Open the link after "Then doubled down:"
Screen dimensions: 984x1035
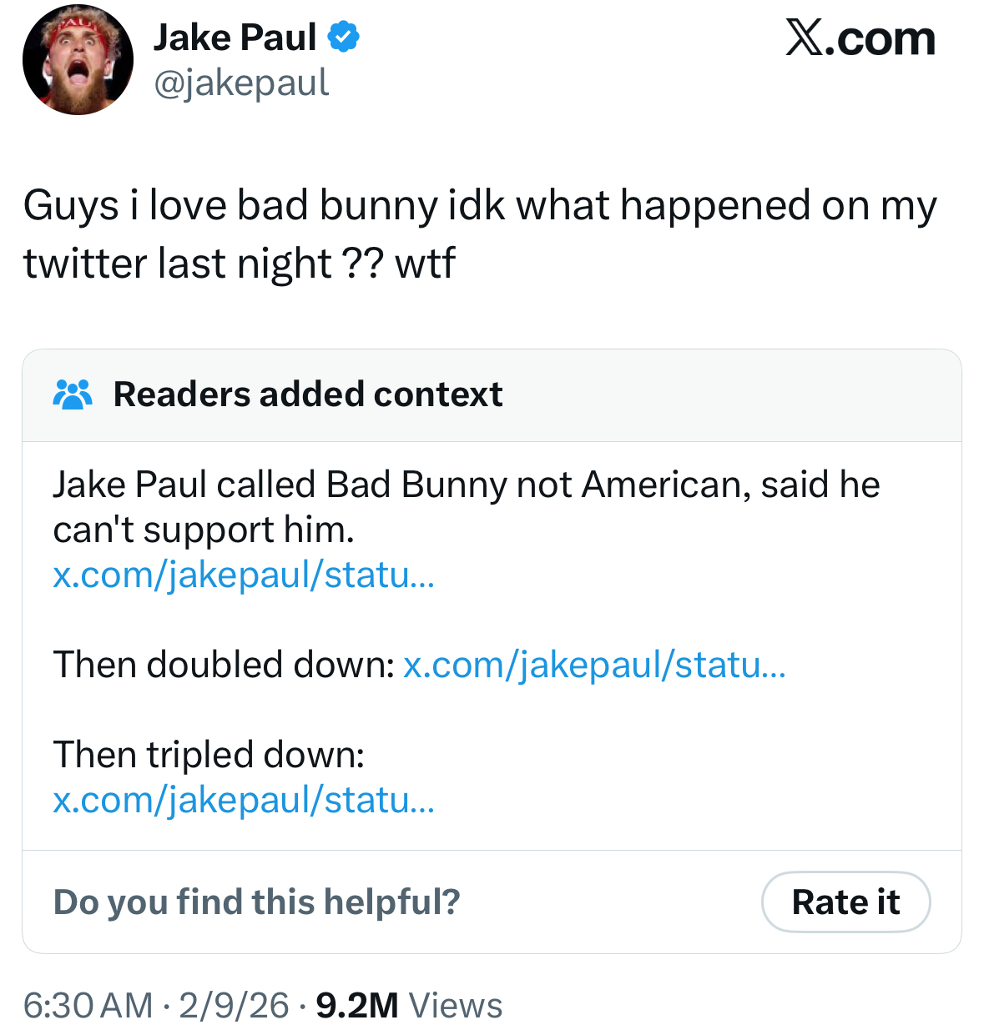pos(594,665)
